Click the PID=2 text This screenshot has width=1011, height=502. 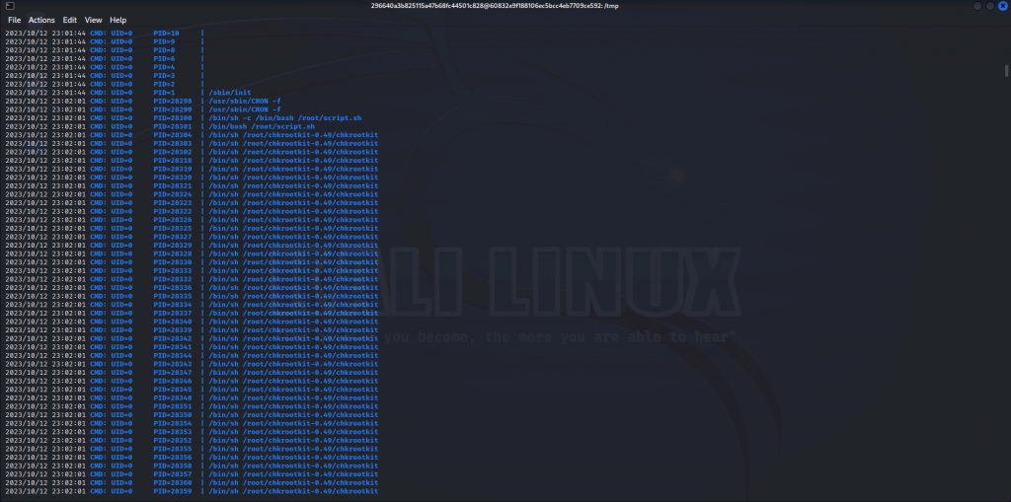pos(165,84)
